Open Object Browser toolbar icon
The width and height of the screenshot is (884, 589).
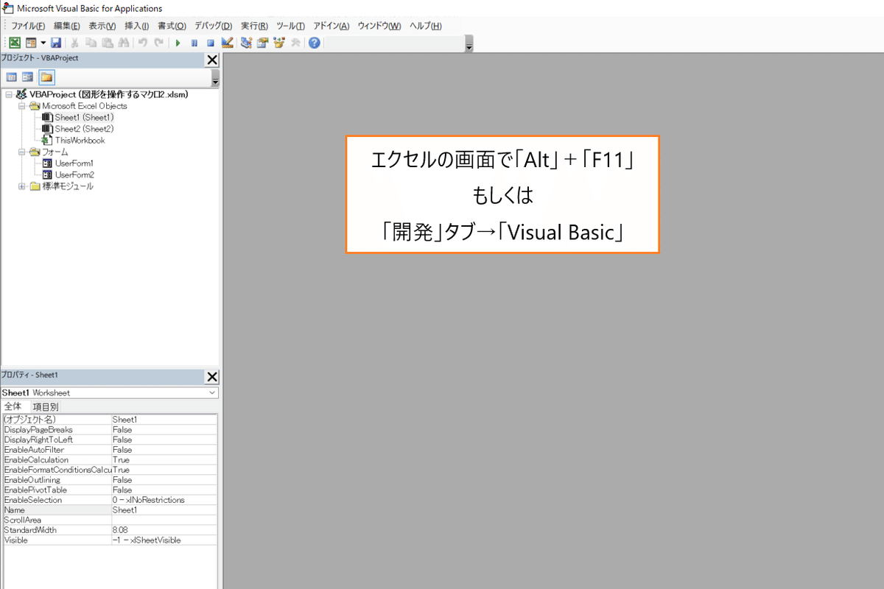point(279,43)
